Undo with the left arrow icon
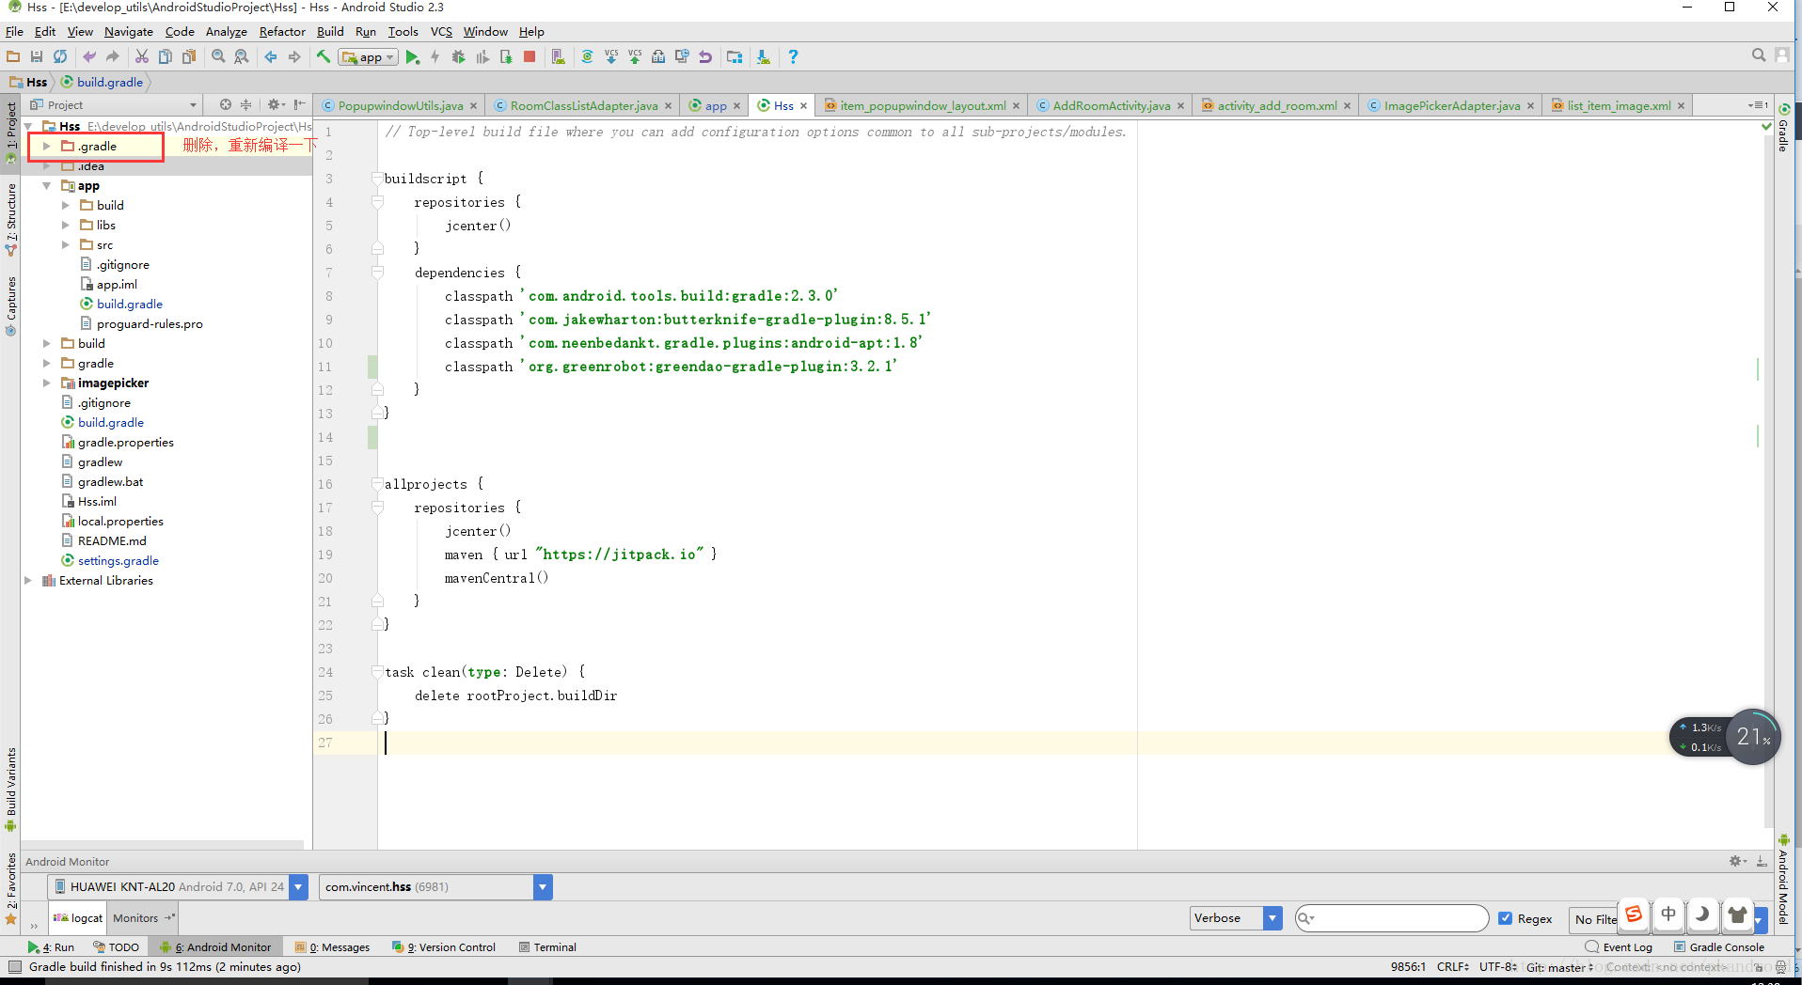 (x=89, y=57)
